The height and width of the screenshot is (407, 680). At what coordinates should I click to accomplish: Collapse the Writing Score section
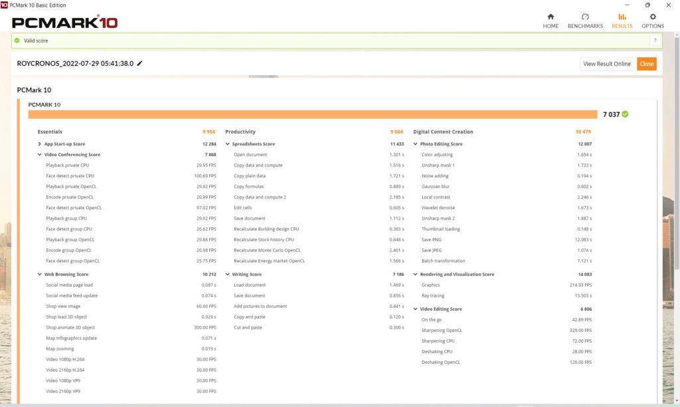pos(227,274)
